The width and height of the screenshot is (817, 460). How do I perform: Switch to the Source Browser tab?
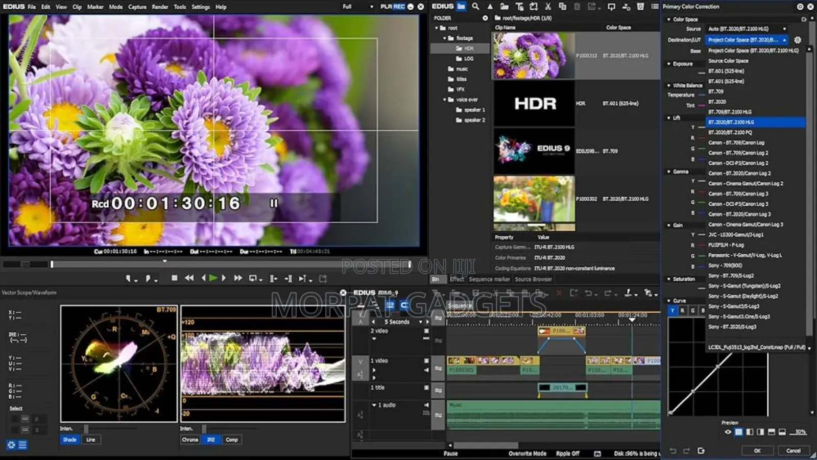(x=533, y=279)
